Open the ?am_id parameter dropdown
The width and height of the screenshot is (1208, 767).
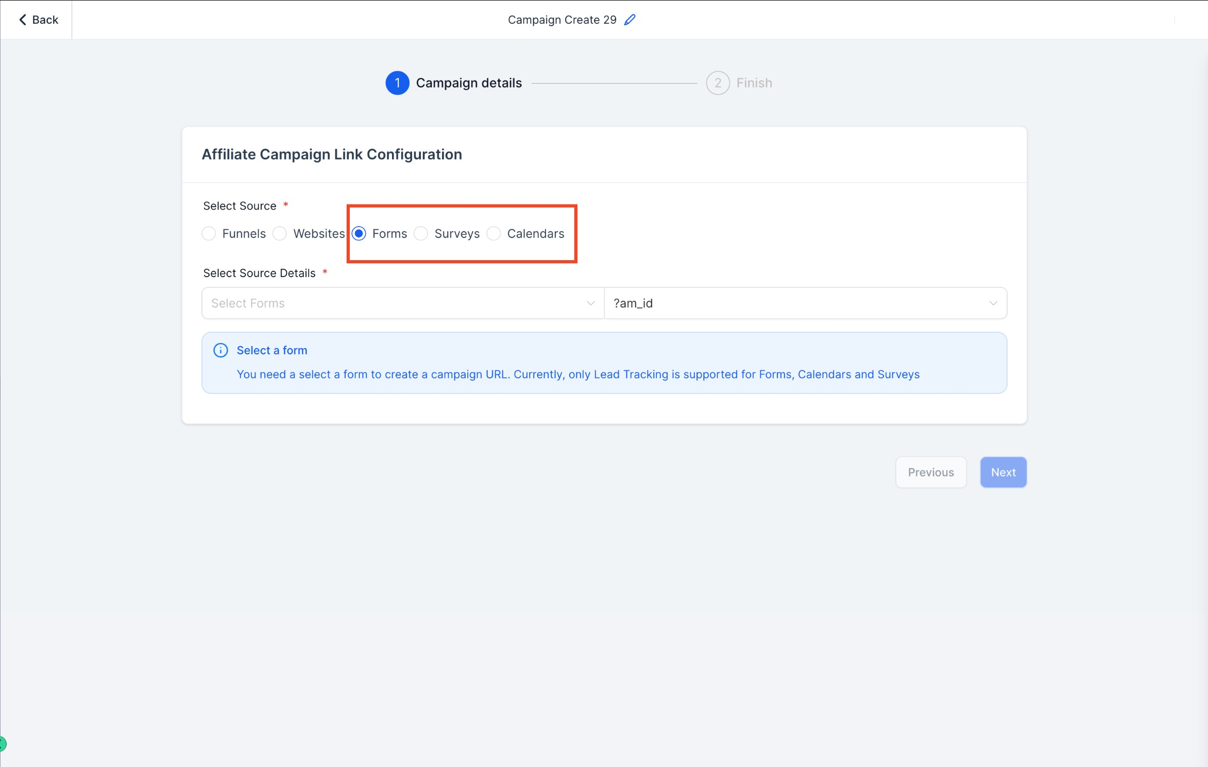point(806,303)
